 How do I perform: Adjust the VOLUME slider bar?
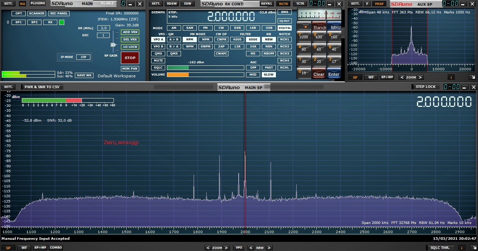(x=206, y=75)
